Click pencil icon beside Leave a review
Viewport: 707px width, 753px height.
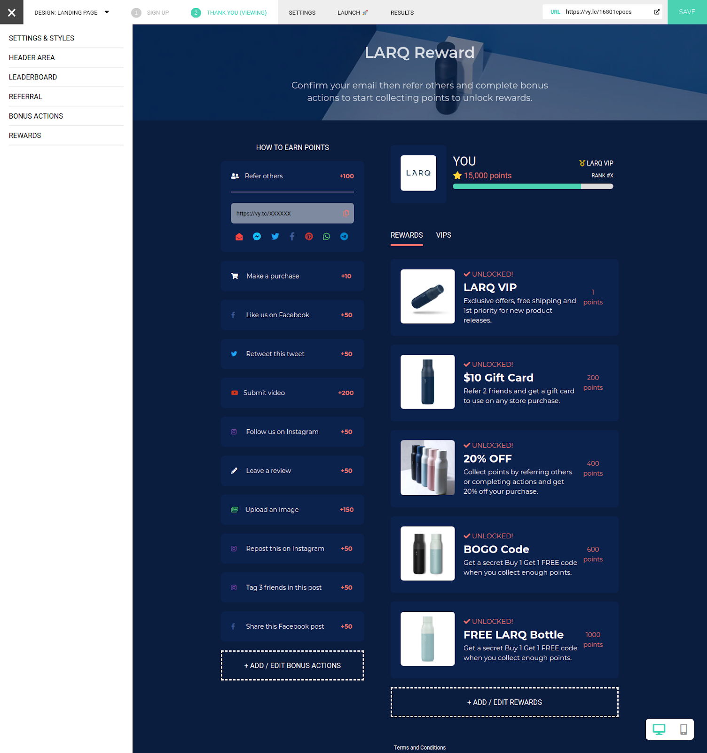tap(234, 471)
